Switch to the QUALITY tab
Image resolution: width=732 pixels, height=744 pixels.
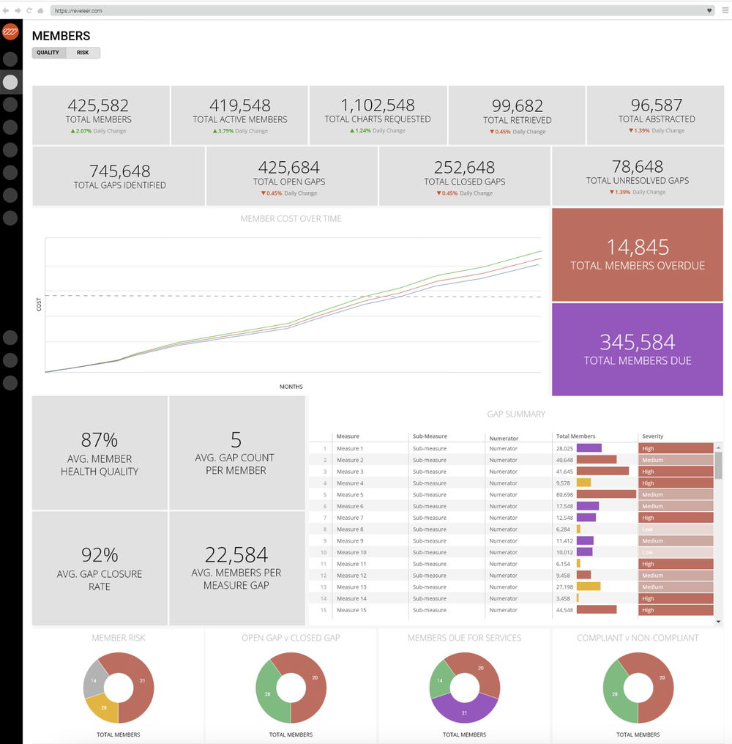pyautogui.click(x=48, y=53)
